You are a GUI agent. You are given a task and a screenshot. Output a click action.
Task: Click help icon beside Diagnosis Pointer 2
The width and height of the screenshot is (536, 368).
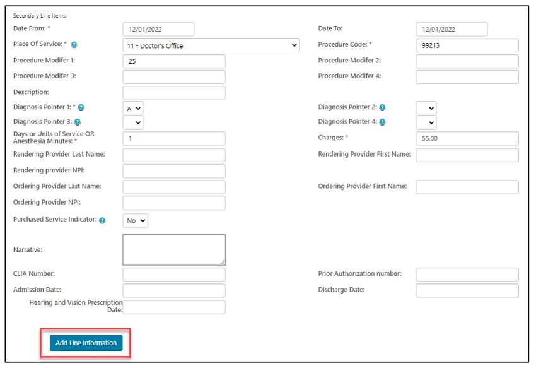[383, 108]
